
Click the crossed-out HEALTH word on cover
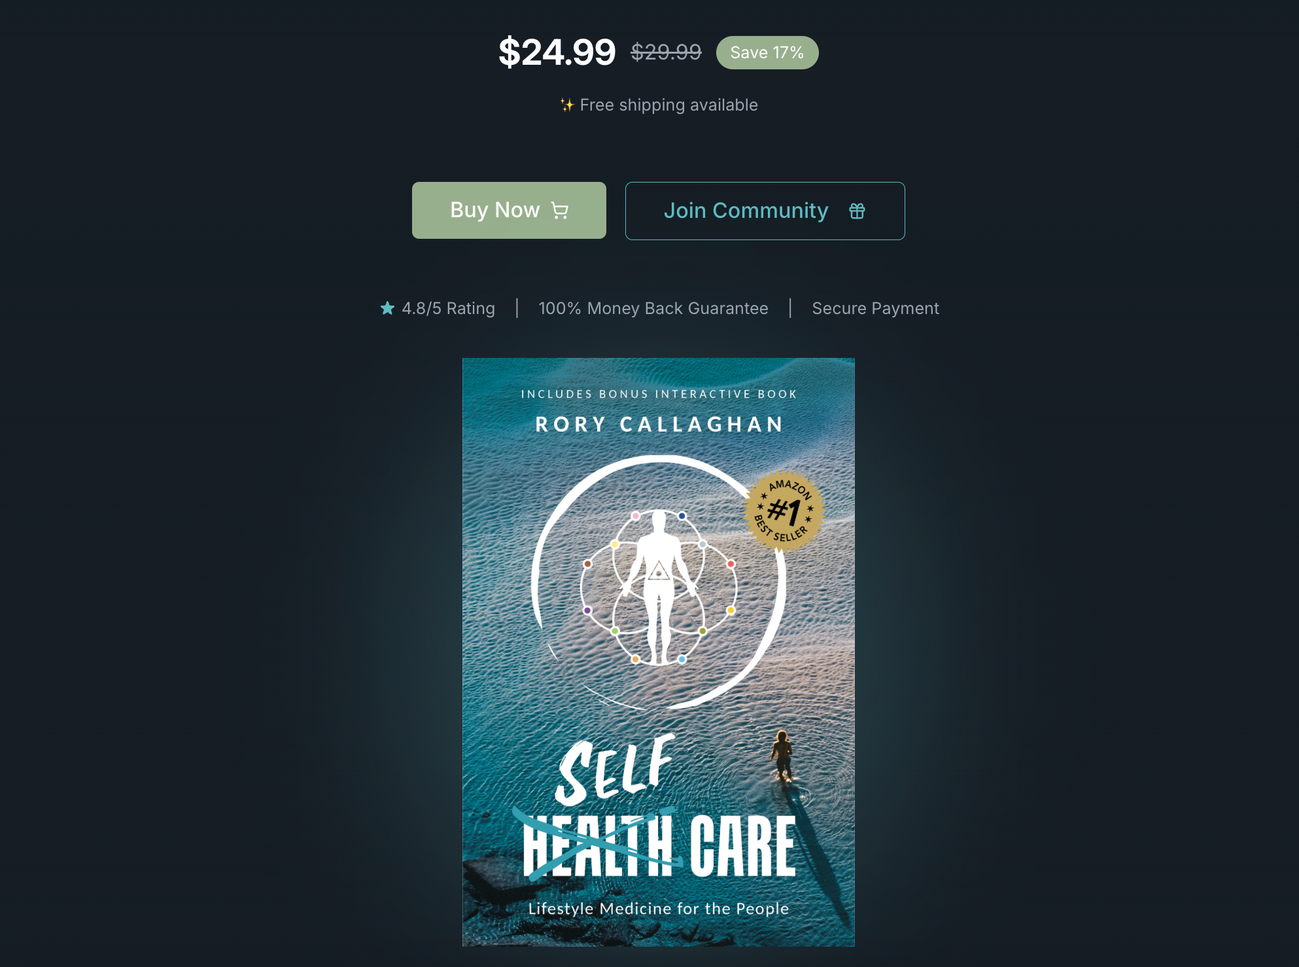tap(598, 845)
